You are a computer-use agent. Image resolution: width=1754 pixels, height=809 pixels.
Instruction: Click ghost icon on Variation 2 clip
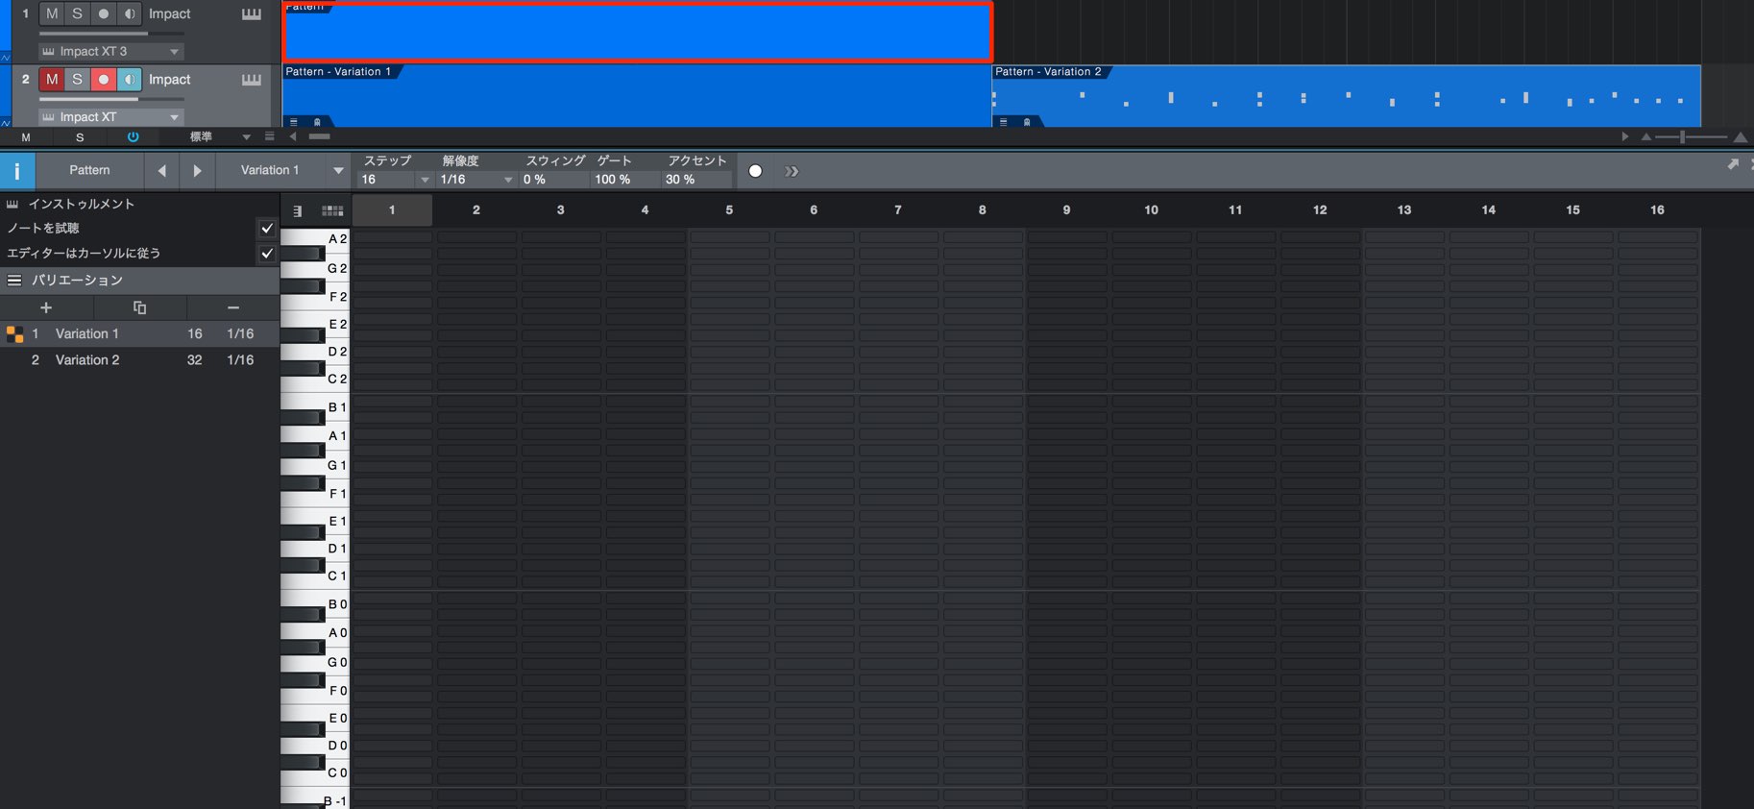tap(1027, 122)
